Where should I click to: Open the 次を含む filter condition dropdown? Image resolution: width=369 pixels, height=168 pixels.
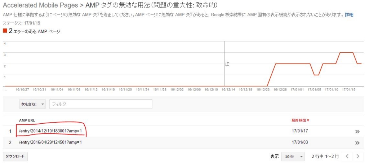[x=32, y=104]
